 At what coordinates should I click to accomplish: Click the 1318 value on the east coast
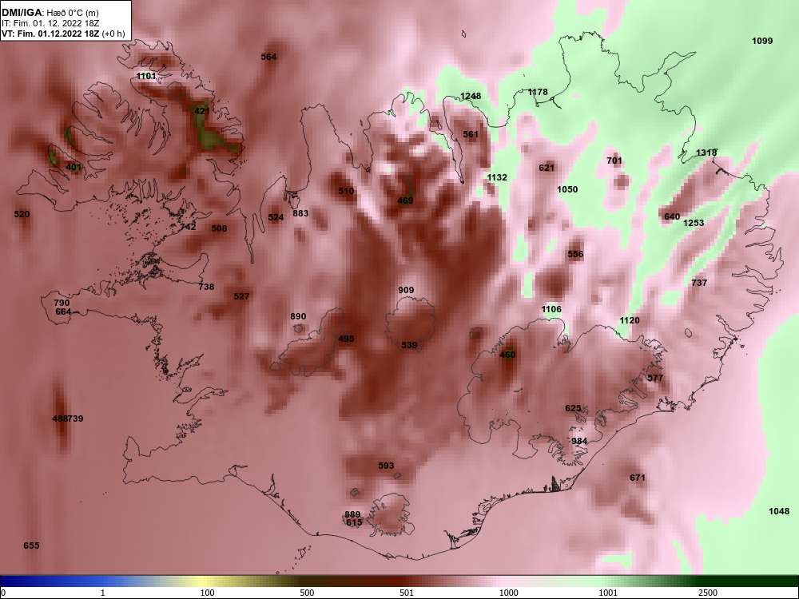click(x=706, y=153)
